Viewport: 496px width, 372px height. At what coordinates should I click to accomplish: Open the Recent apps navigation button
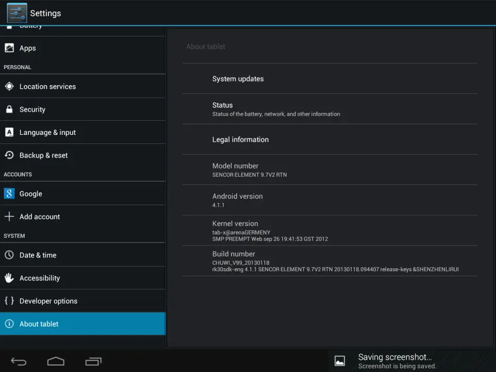pyautogui.click(x=93, y=361)
